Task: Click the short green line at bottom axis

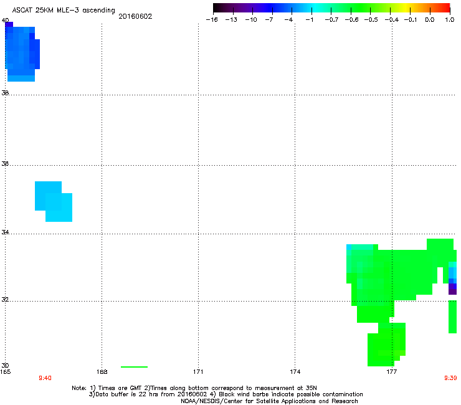Action: pos(134,367)
